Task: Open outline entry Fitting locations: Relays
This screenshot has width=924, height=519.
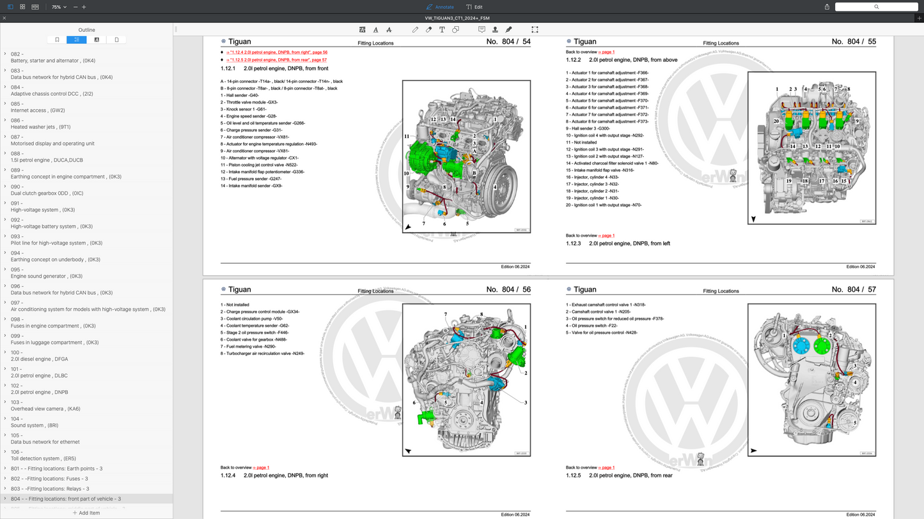Action: pyautogui.click(x=49, y=489)
